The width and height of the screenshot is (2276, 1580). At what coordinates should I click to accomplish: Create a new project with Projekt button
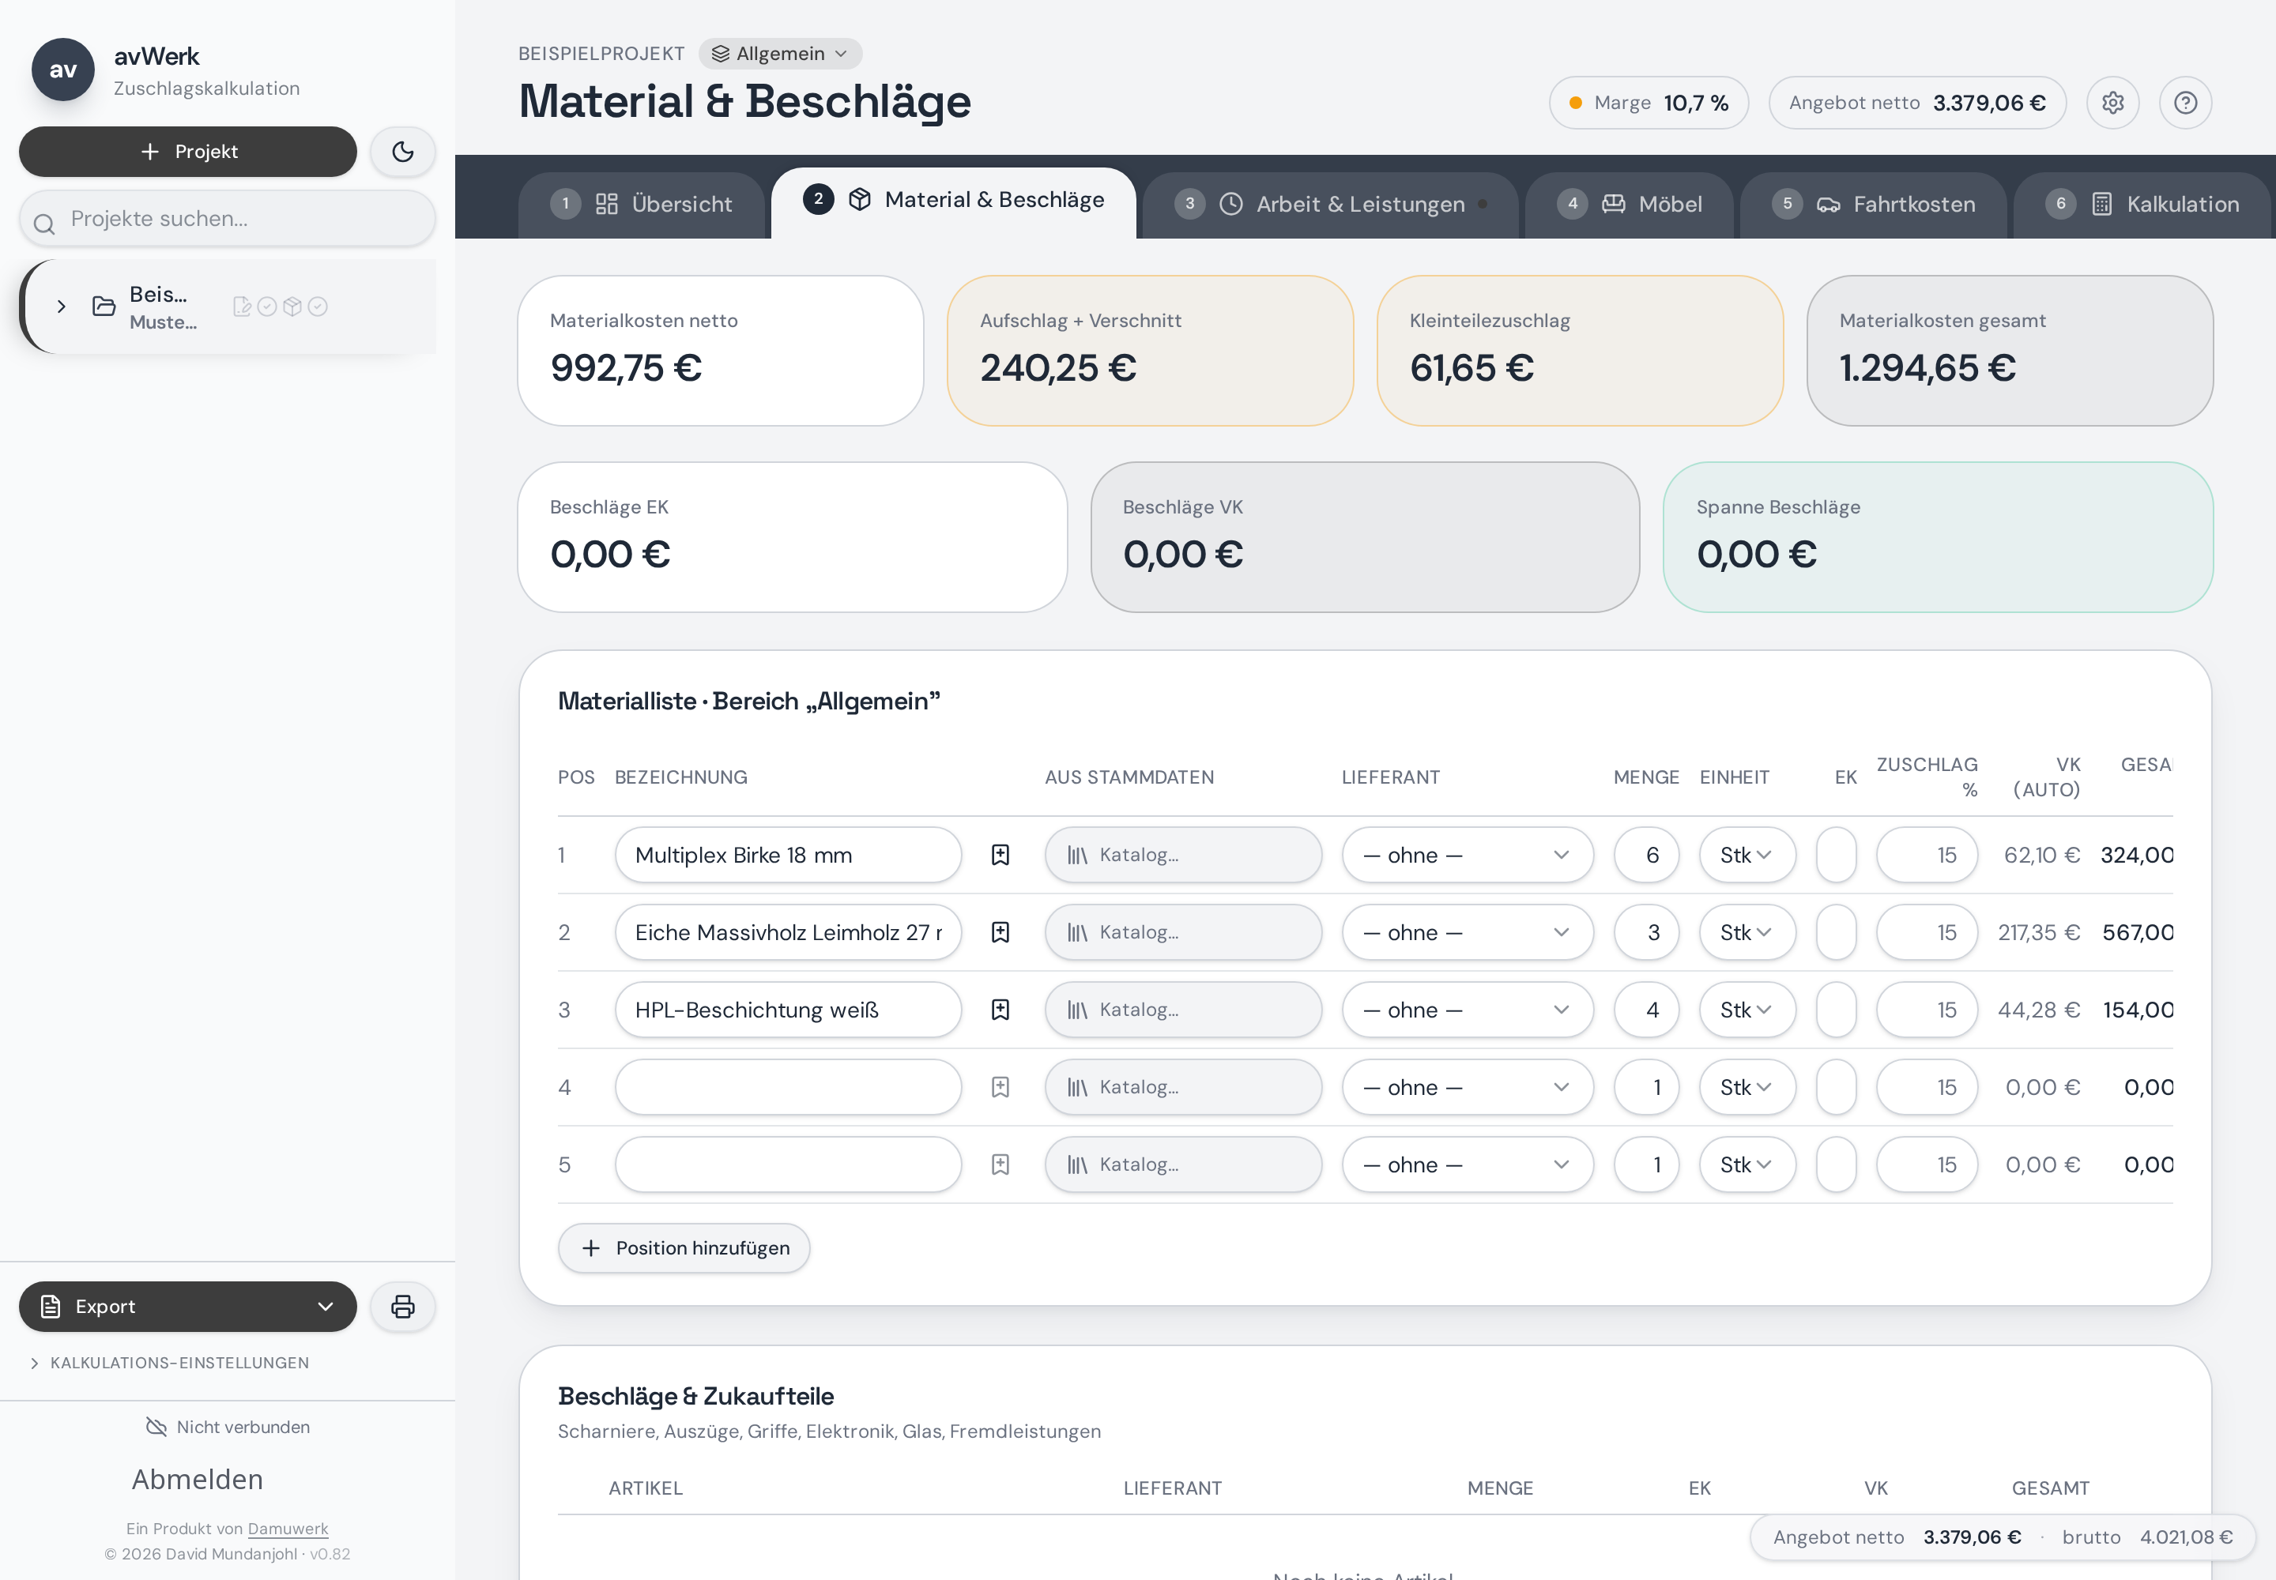tap(188, 152)
